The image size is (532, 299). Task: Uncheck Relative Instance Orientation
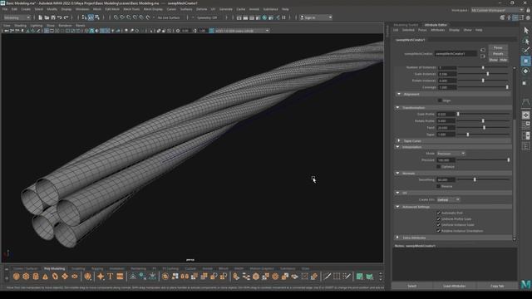[x=439, y=231]
